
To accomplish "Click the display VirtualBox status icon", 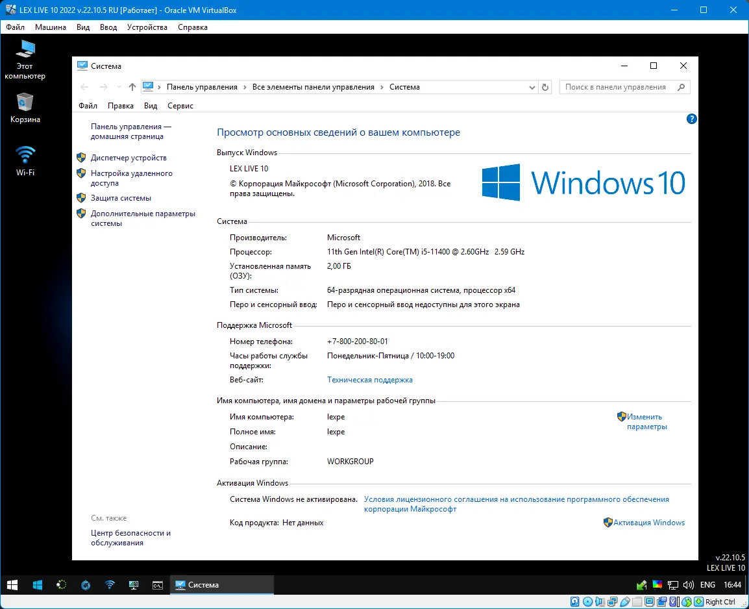I will coord(650,602).
